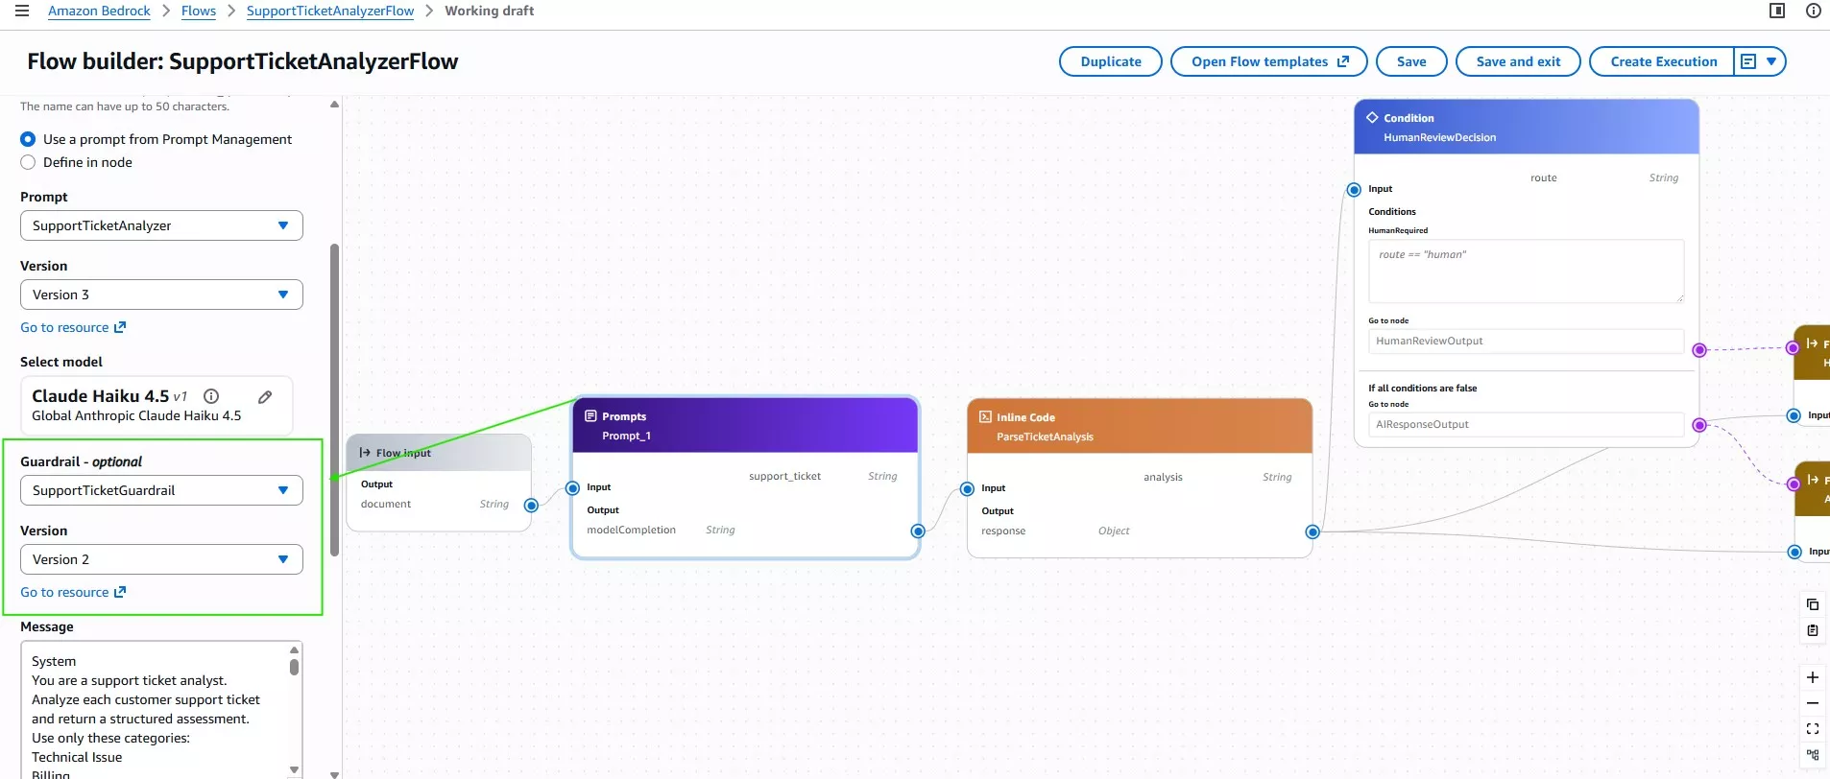This screenshot has height=779, width=1830.
Task: Click the 'Claude Haiku 4.5' model name
Action: pos(100,395)
